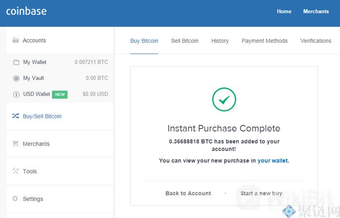340x218 pixels.
Task: Click the My Vault icon
Action: [16, 78]
